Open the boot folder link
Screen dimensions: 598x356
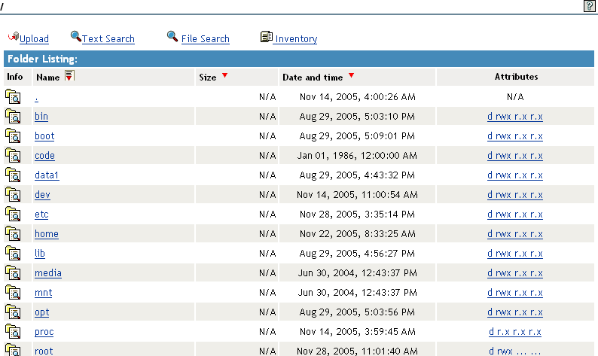(44, 136)
